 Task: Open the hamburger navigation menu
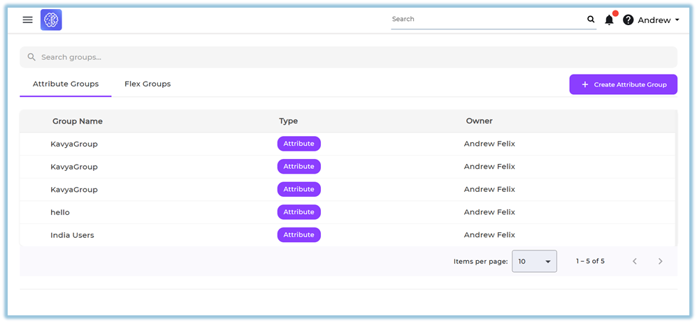tap(27, 20)
